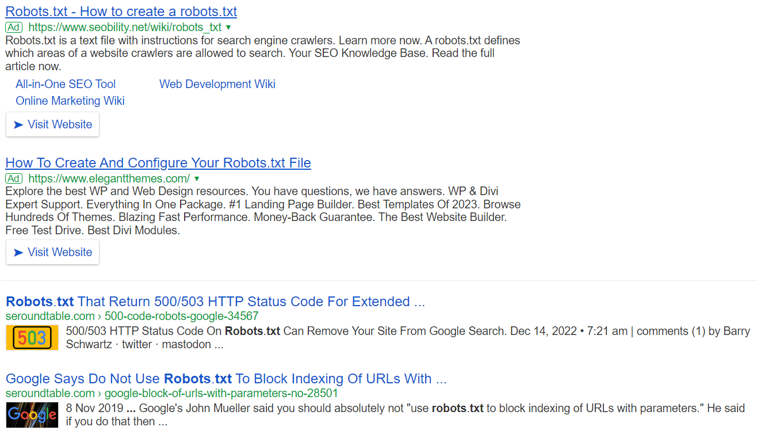Click Visit Website button under the seobility ad
The width and height of the screenshot is (757, 438).
tap(52, 124)
